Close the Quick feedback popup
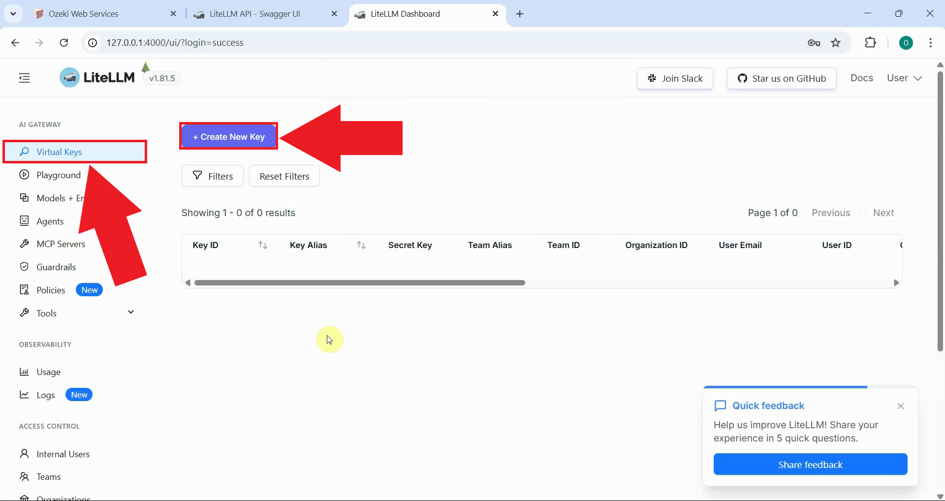 click(900, 406)
